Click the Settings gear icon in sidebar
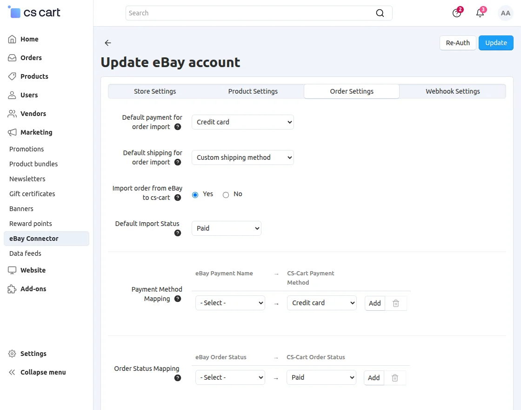The height and width of the screenshot is (410, 521). [x=12, y=354]
